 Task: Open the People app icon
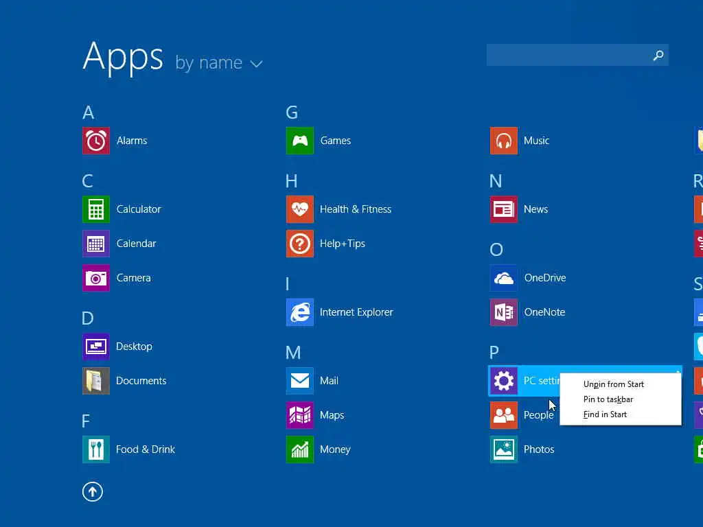click(503, 415)
